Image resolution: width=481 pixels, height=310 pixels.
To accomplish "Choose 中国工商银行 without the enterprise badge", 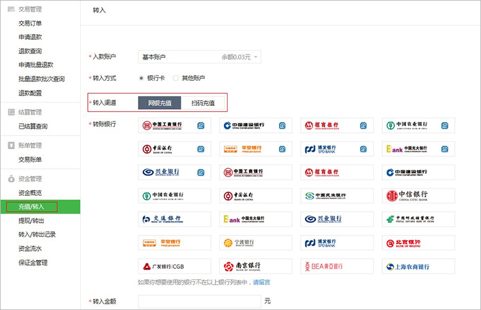I will click(256, 172).
